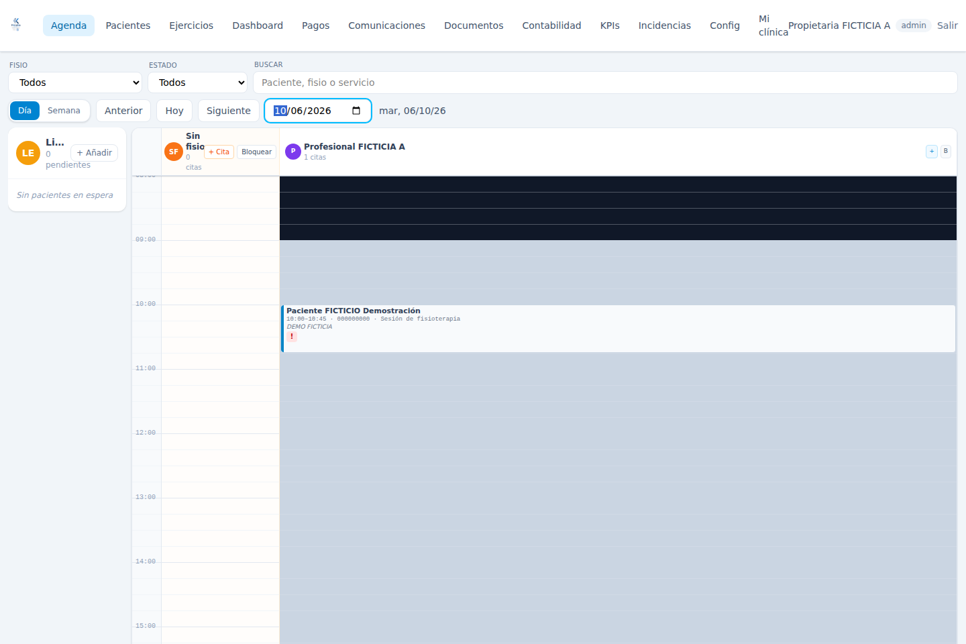This screenshot has height=644, width=966.
Task: View the KPIs page
Action: click(610, 25)
